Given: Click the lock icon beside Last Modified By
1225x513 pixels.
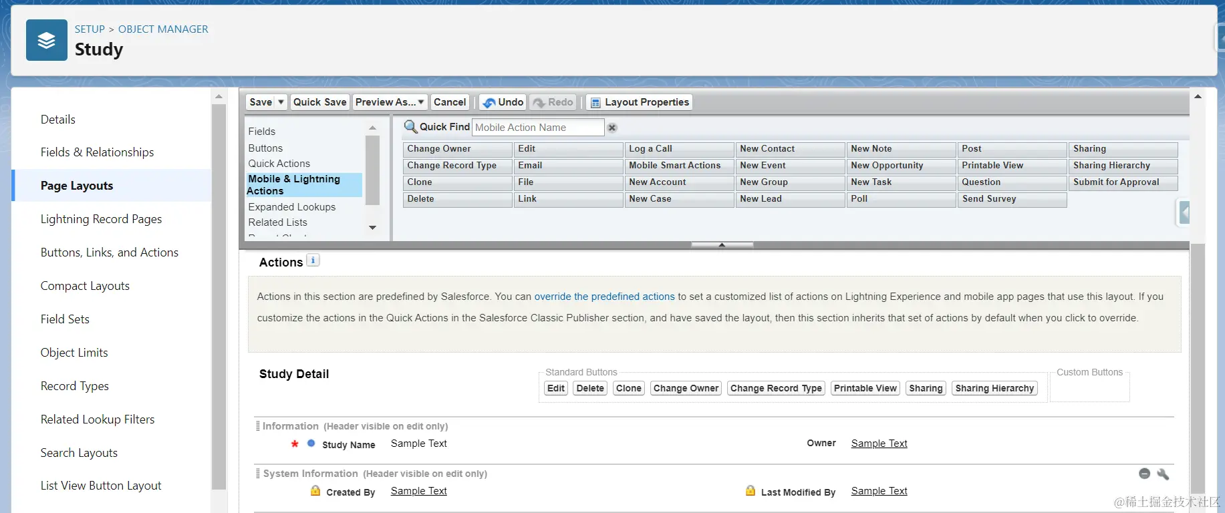Looking at the screenshot, I should 751,491.
